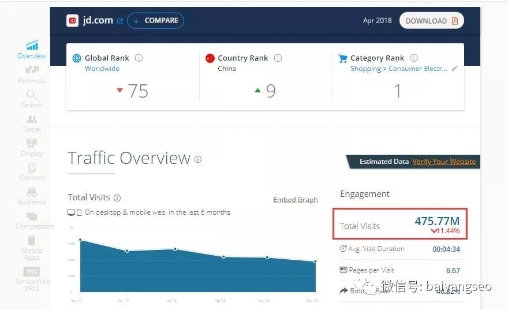Open the Search section in sidebar
Viewport: 508px width, 310px height.
pyautogui.click(x=32, y=99)
